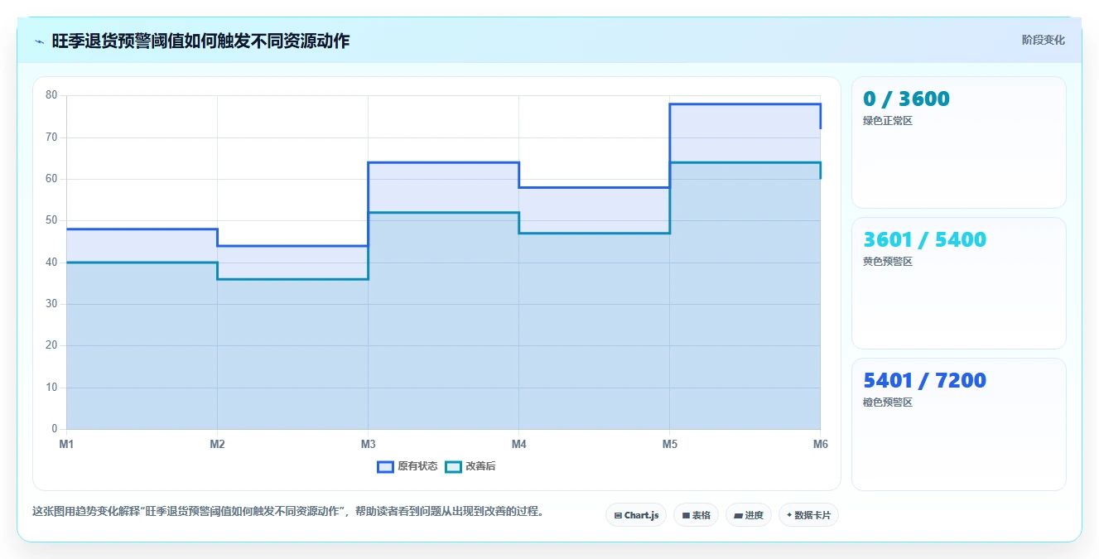This screenshot has width=1099, height=559.
Task: Click the 黄色预警区 label
Action: 887,262
